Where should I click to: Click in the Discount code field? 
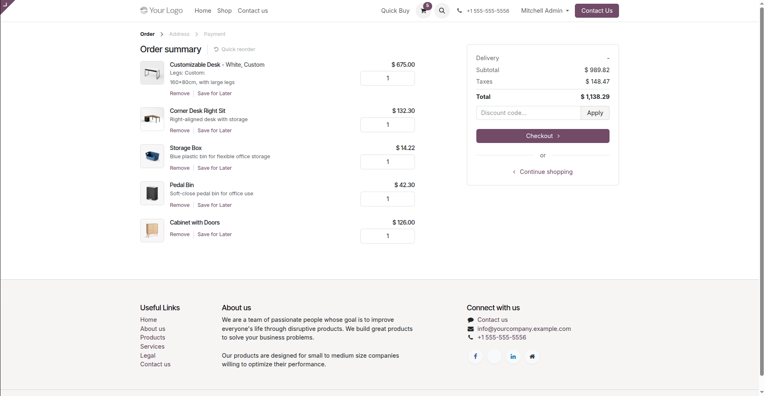click(x=528, y=113)
